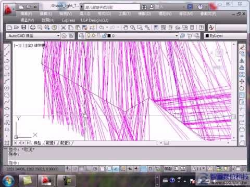This screenshot has width=250, height=187.
Task: Select the Spline draw tool
Action: pyautogui.click(x=7, y=102)
